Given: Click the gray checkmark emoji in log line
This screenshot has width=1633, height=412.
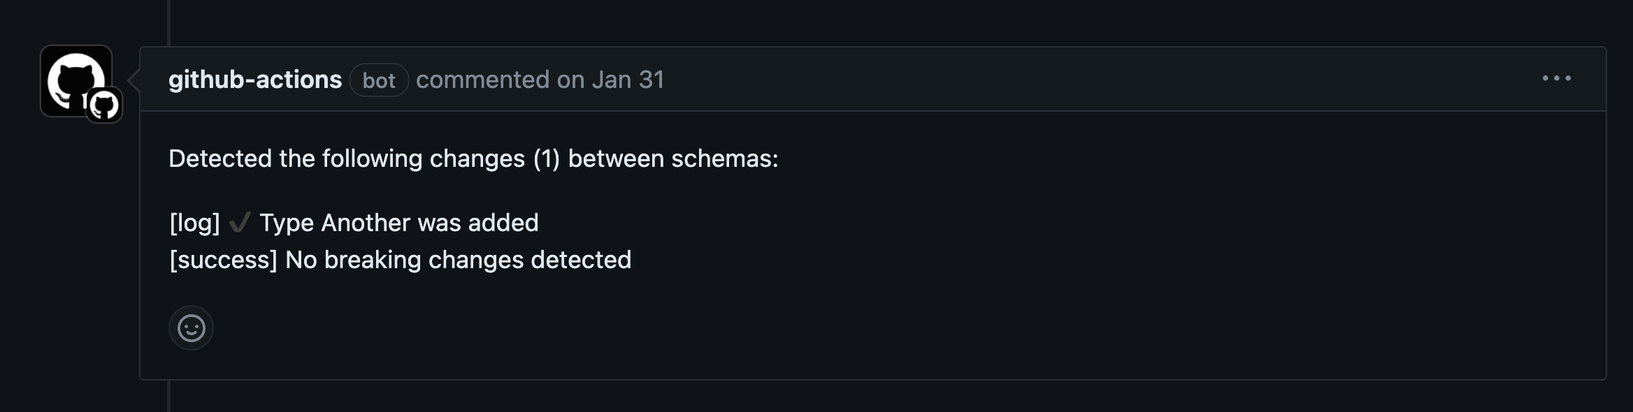Looking at the screenshot, I should 240,223.
